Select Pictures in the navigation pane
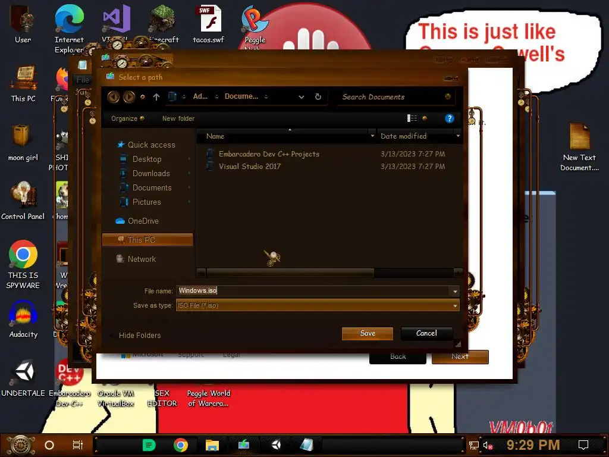 pos(141,202)
